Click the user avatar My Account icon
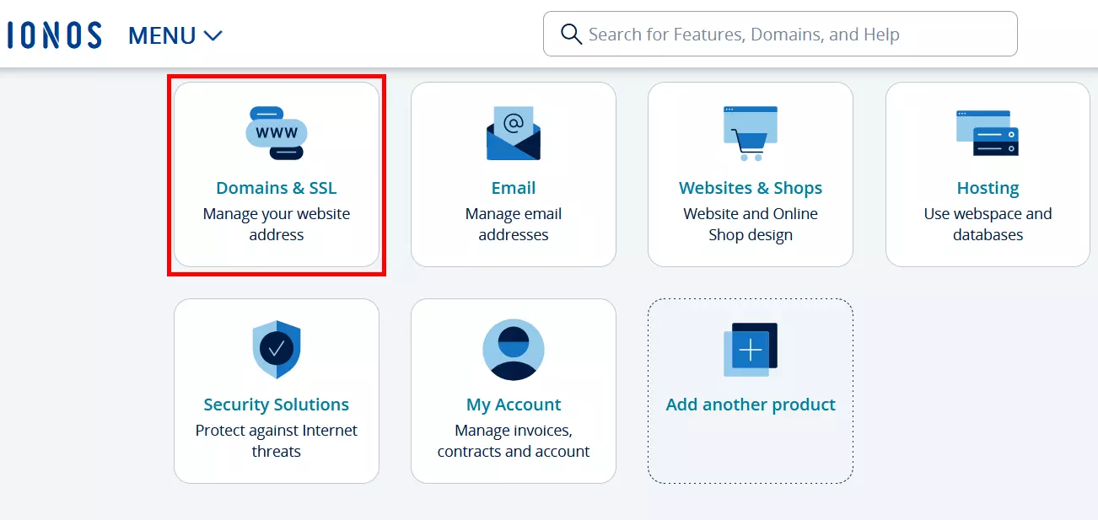Viewport: 1098px width, 520px height. (514, 349)
